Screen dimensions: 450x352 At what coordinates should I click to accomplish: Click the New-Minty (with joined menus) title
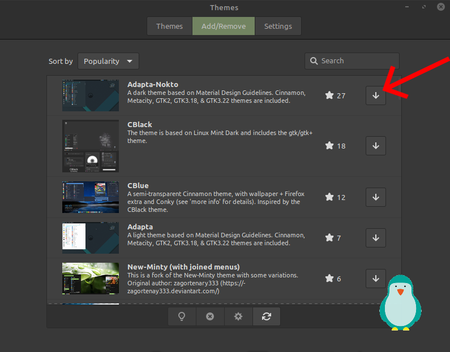point(183,267)
